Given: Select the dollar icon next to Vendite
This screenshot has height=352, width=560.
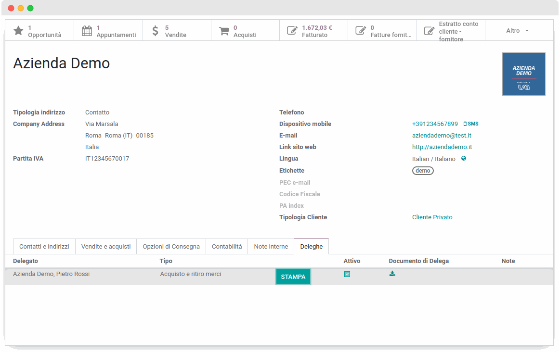Looking at the screenshot, I should point(155,30).
